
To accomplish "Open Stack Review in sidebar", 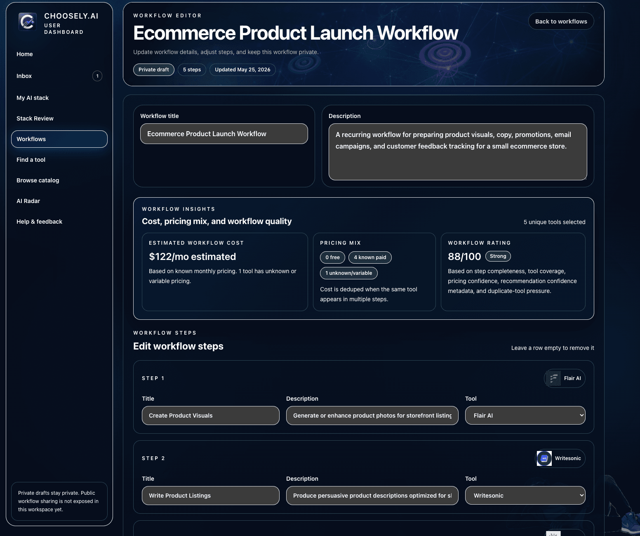I will 59,118.
